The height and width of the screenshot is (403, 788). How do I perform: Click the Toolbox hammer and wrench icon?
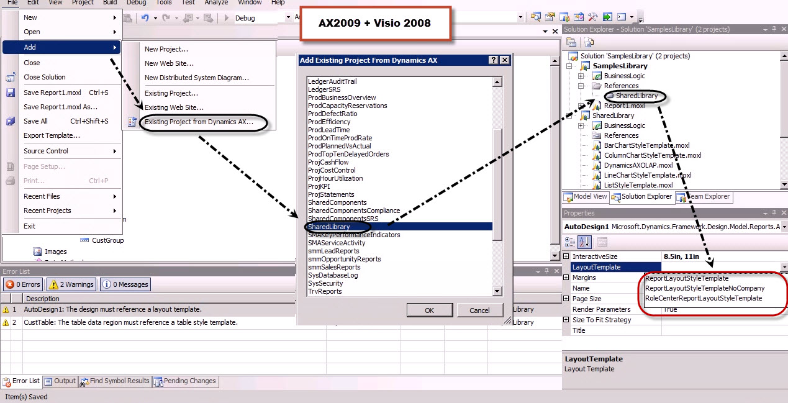point(593,17)
